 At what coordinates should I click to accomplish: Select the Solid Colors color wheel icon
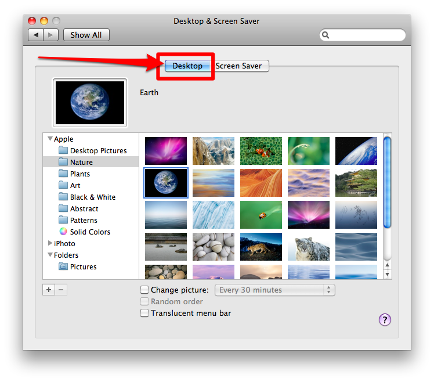click(63, 232)
